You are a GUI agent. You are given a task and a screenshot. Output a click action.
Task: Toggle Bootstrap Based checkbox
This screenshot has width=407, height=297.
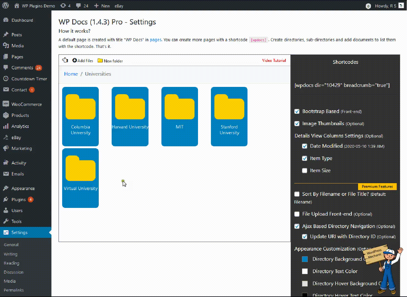click(x=297, y=111)
